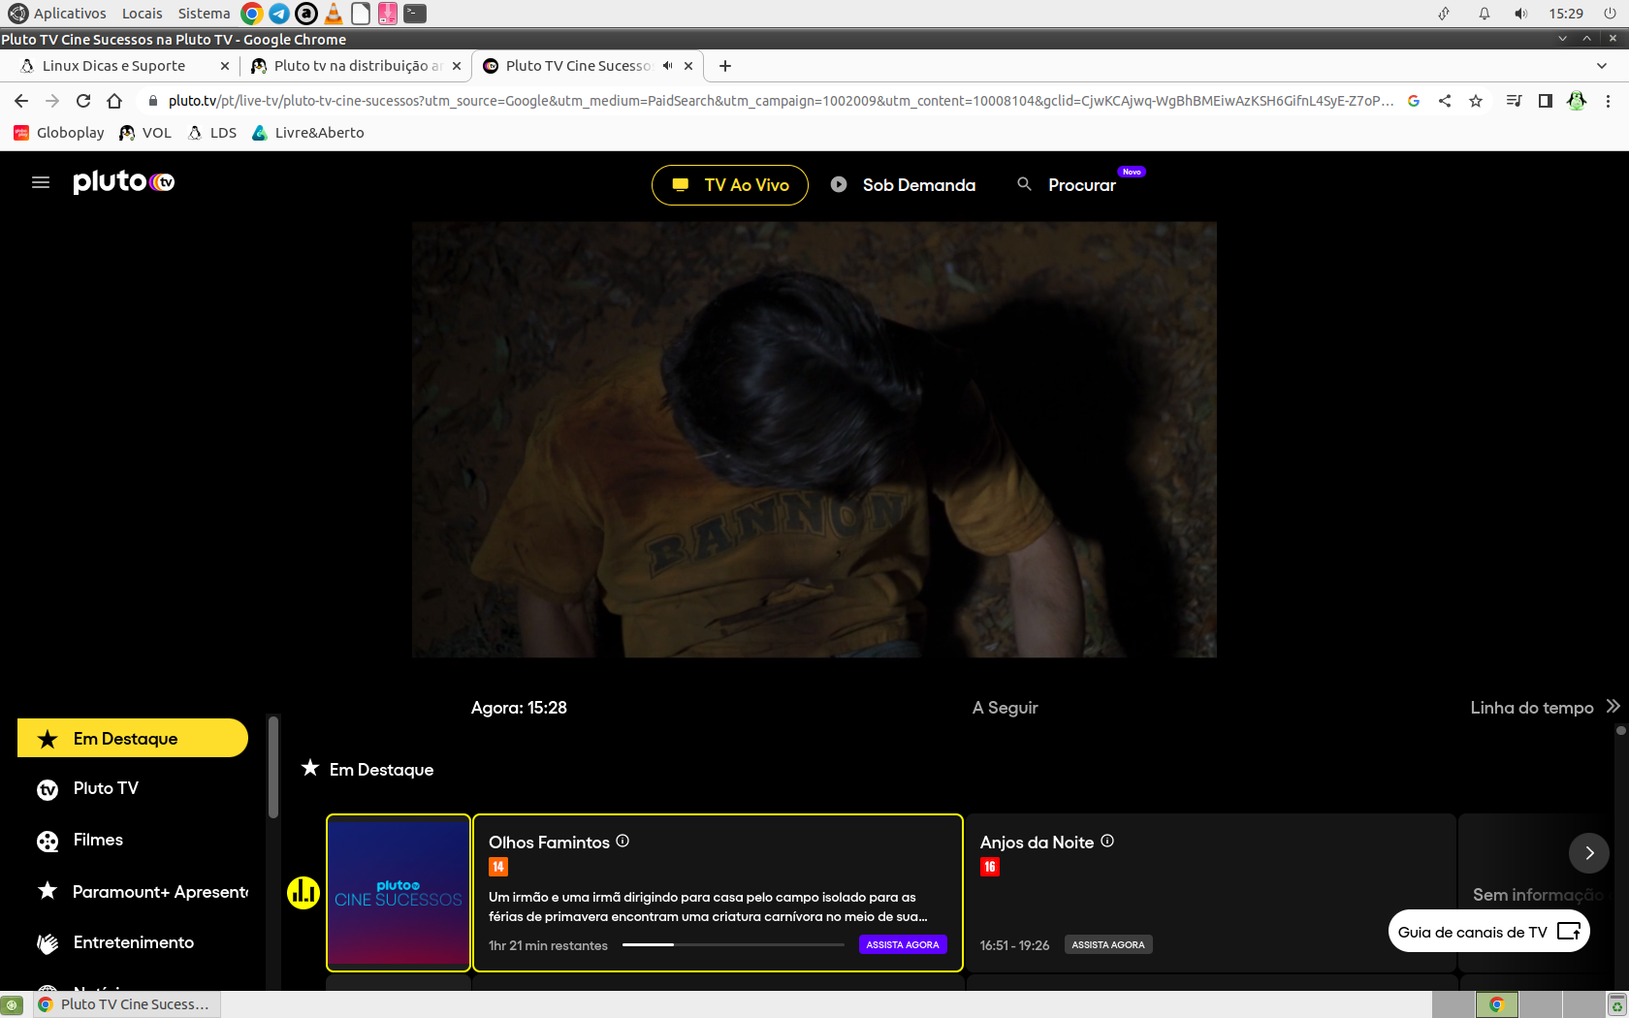The image size is (1629, 1018).
Task: Open notifications bell in panel
Action: pos(1484,14)
